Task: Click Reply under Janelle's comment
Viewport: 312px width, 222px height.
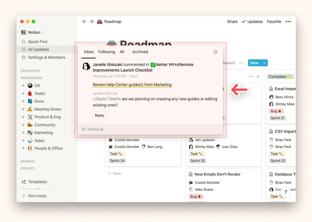Action: coord(99,115)
